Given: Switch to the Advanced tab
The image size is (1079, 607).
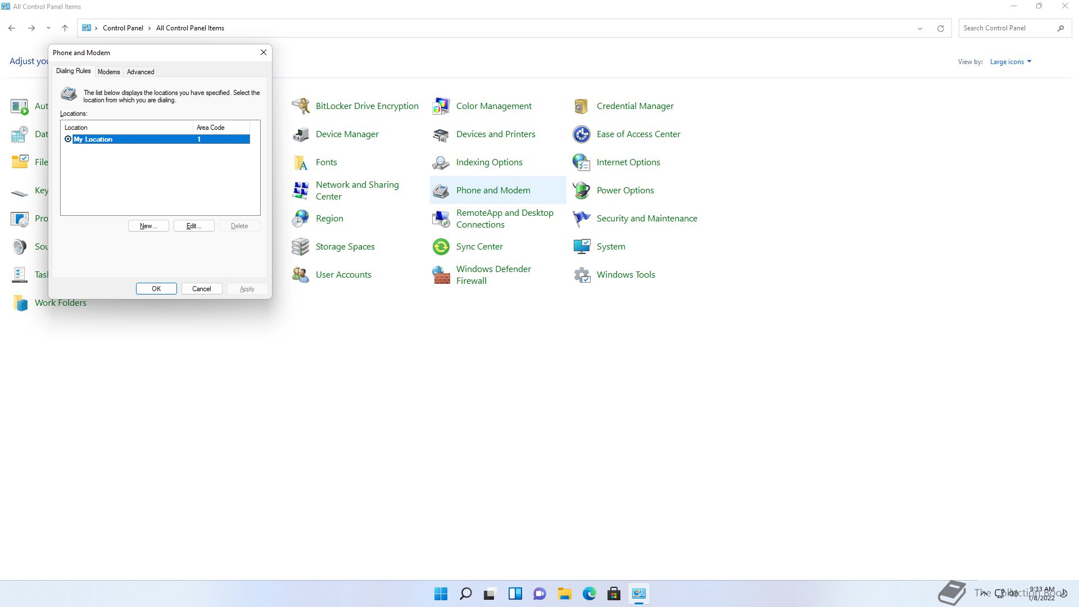Looking at the screenshot, I should click(x=140, y=72).
